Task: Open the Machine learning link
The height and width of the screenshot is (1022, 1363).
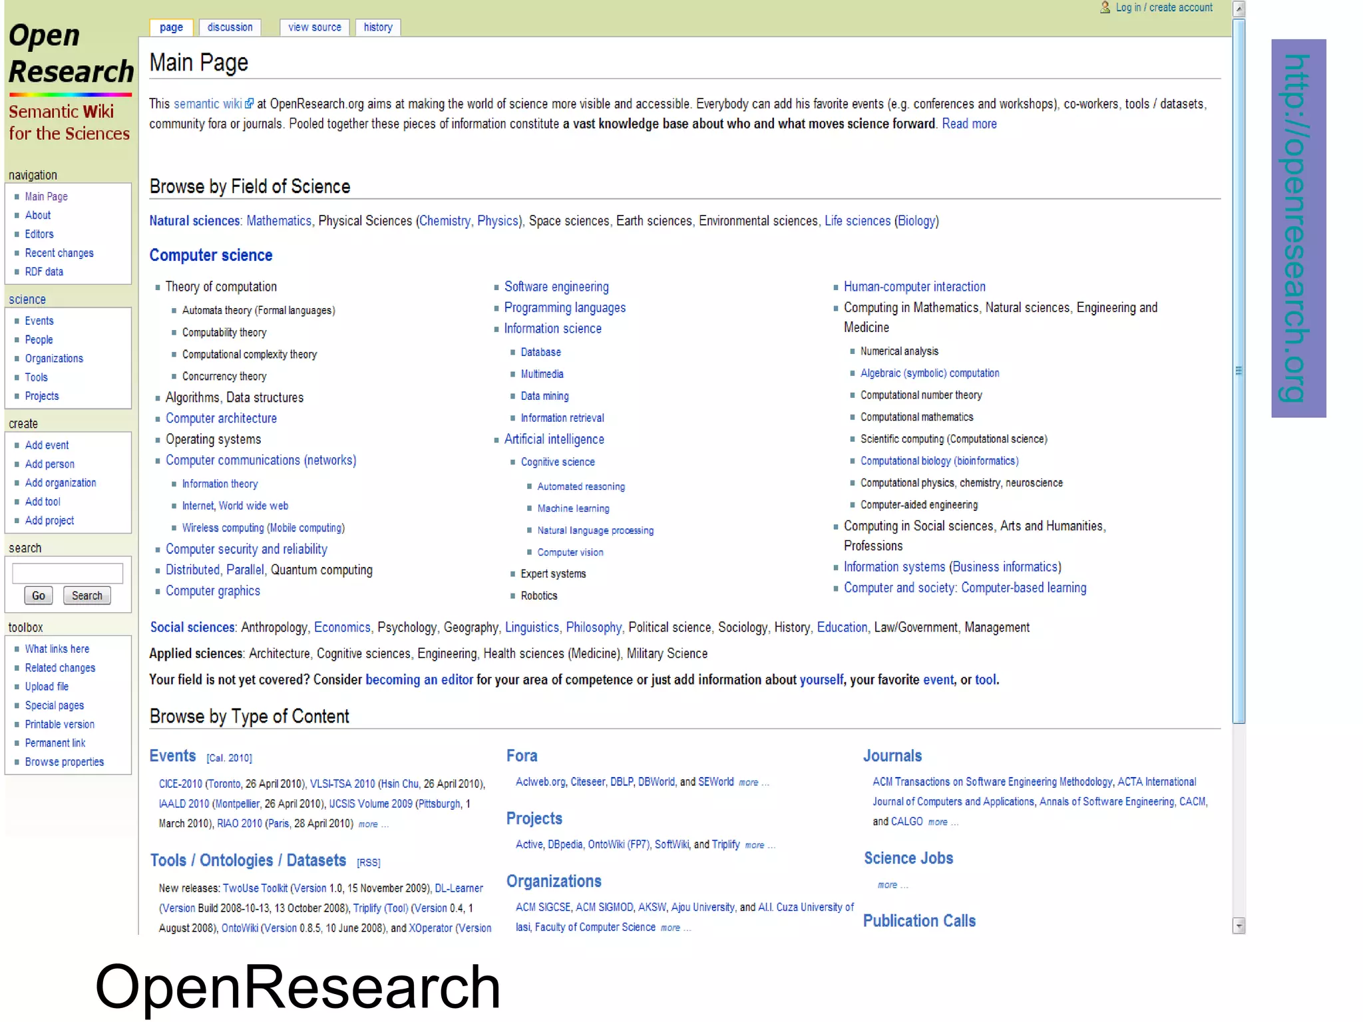Action: 573,508
